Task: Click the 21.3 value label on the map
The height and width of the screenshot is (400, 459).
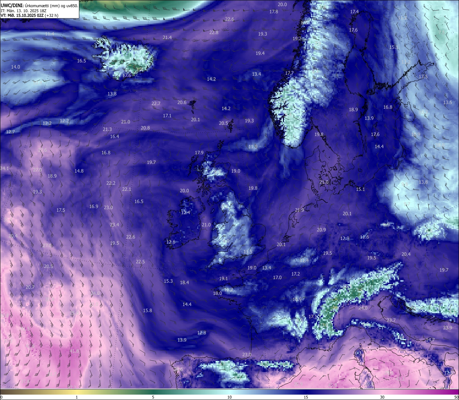Action: [x=107, y=130]
